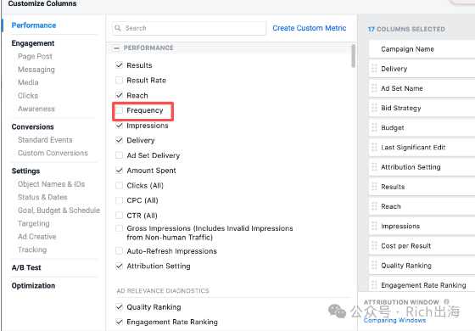This screenshot has width=475, height=331.
Task: Open the Engagement category
Action: pyautogui.click(x=33, y=43)
